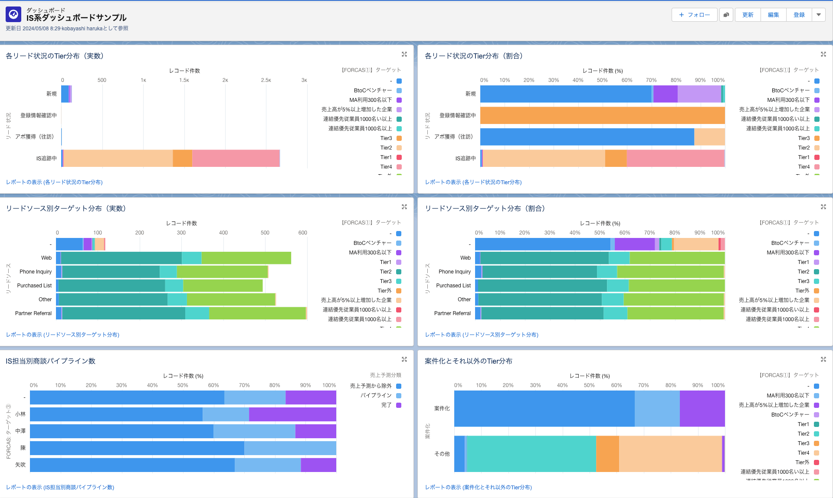The image size is (833, 498).
Task: Click the dashboard icon beside the title
Action: (13, 14)
